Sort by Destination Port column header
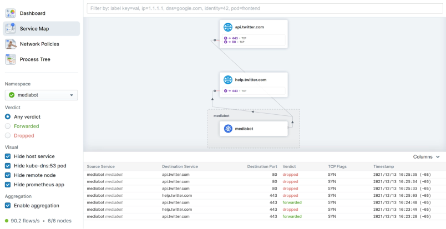 [262, 166]
